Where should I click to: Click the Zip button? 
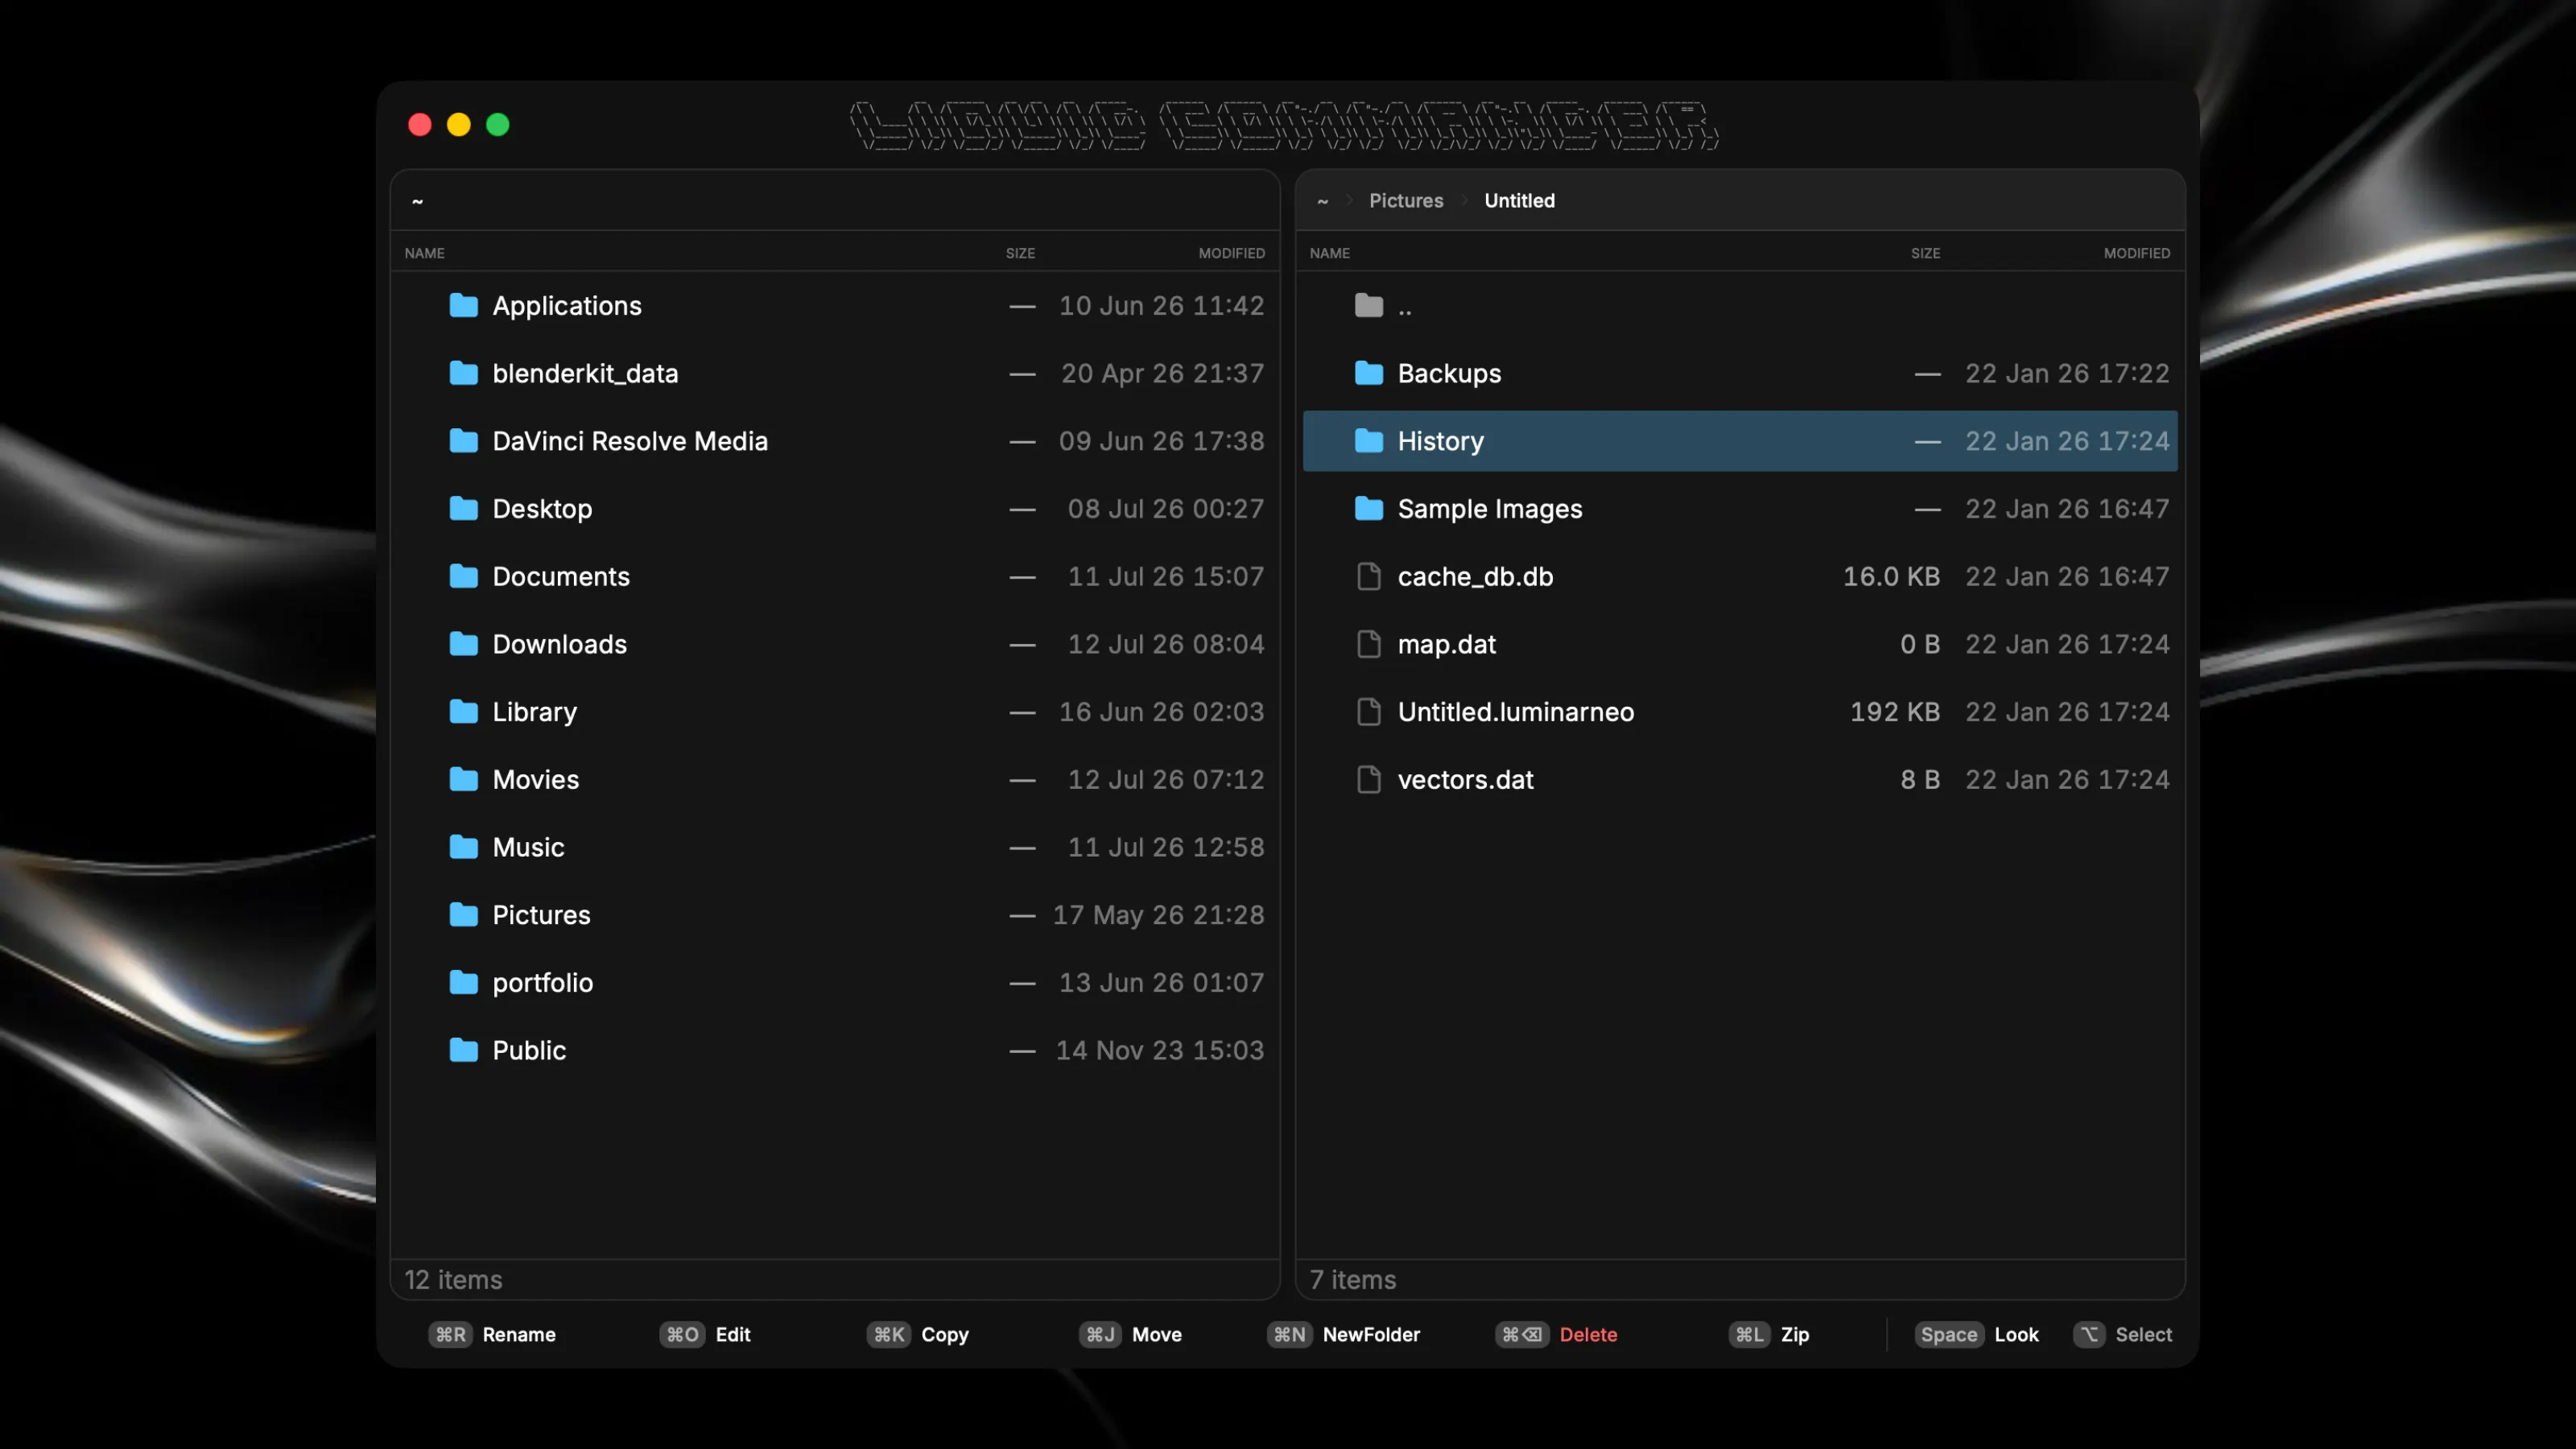coord(1770,1334)
